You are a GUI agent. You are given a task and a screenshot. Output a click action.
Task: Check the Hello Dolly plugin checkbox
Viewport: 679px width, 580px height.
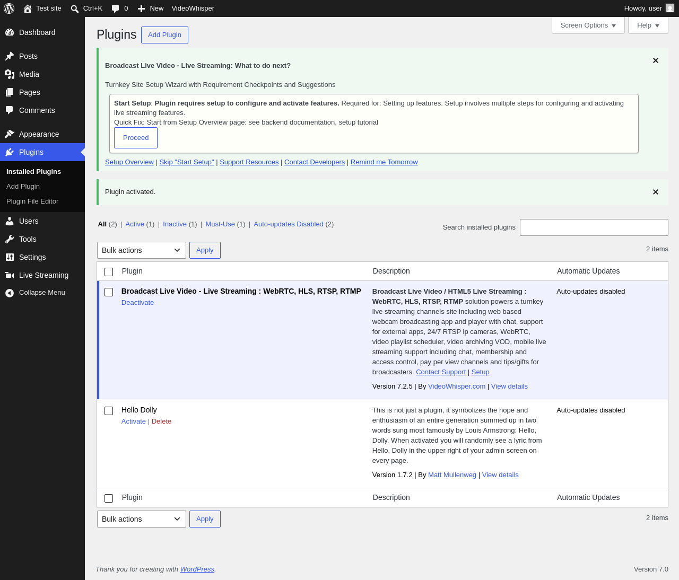point(109,411)
